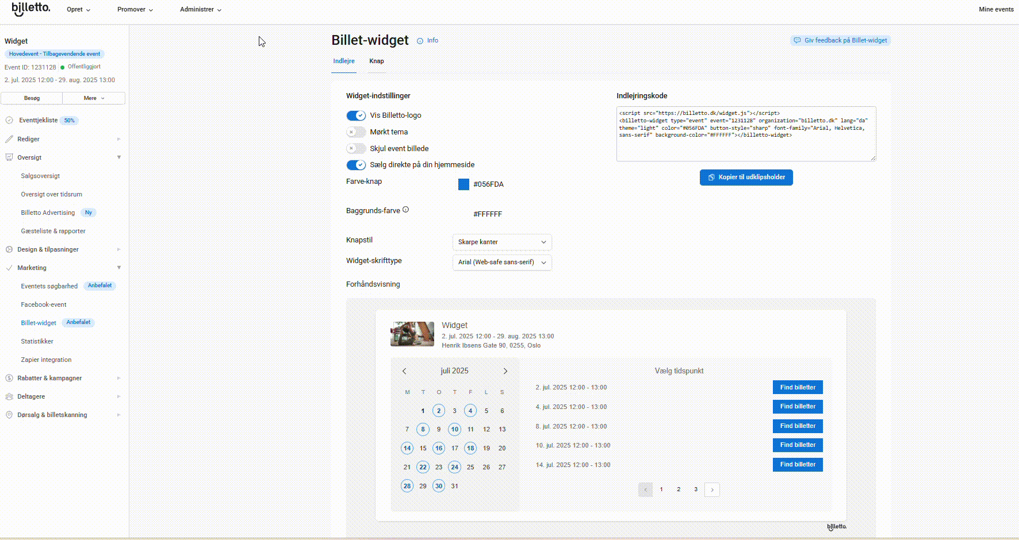Collapse the Marketing section arrow
The height and width of the screenshot is (540, 1019).
(x=119, y=268)
